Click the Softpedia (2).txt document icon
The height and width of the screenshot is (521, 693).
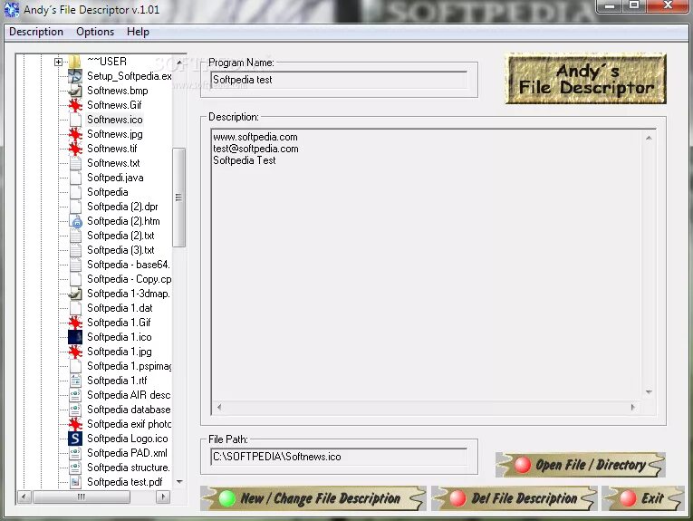pyautogui.click(x=75, y=236)
